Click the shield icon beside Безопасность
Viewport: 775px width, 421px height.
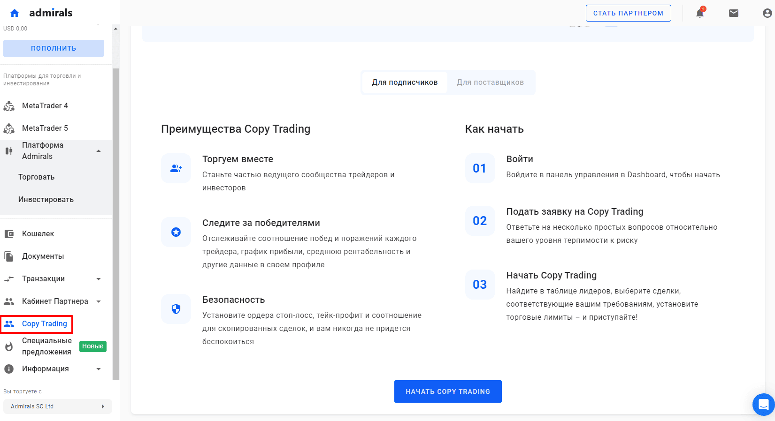point(176,309)
